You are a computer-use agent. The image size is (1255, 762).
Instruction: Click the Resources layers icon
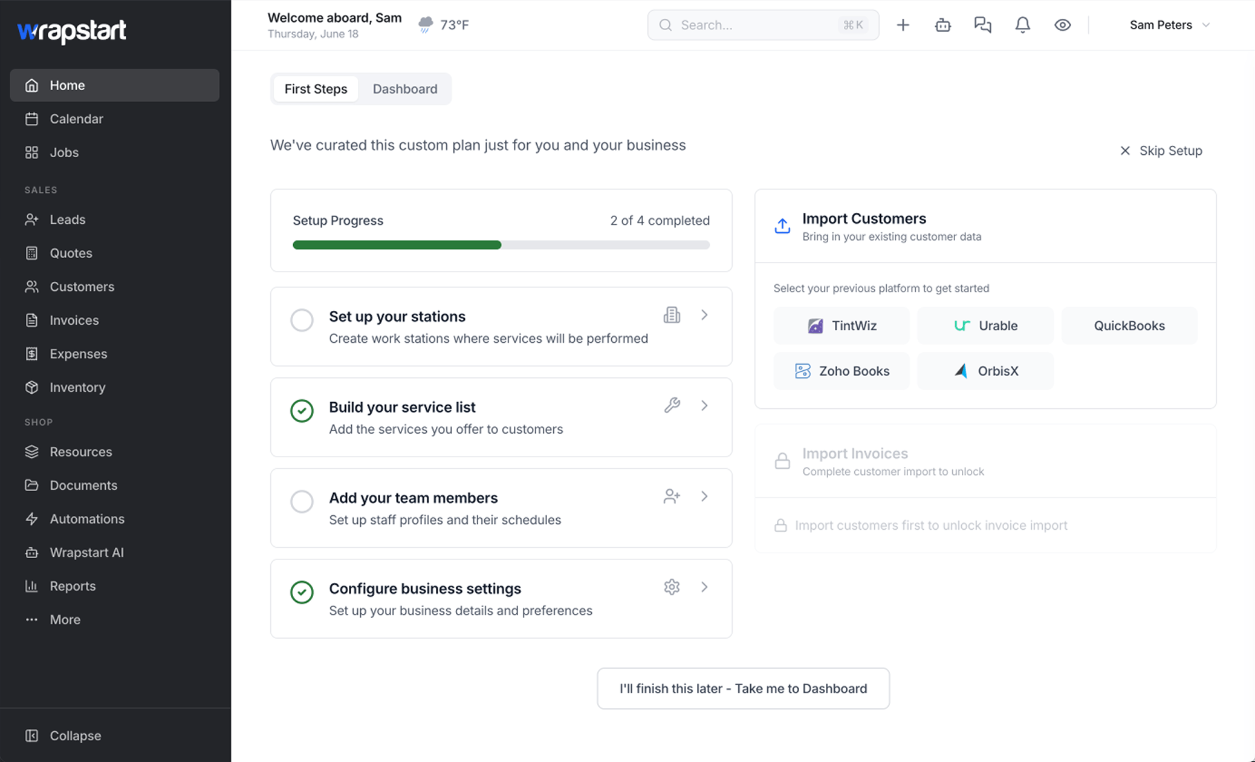(x=32, y=452)
